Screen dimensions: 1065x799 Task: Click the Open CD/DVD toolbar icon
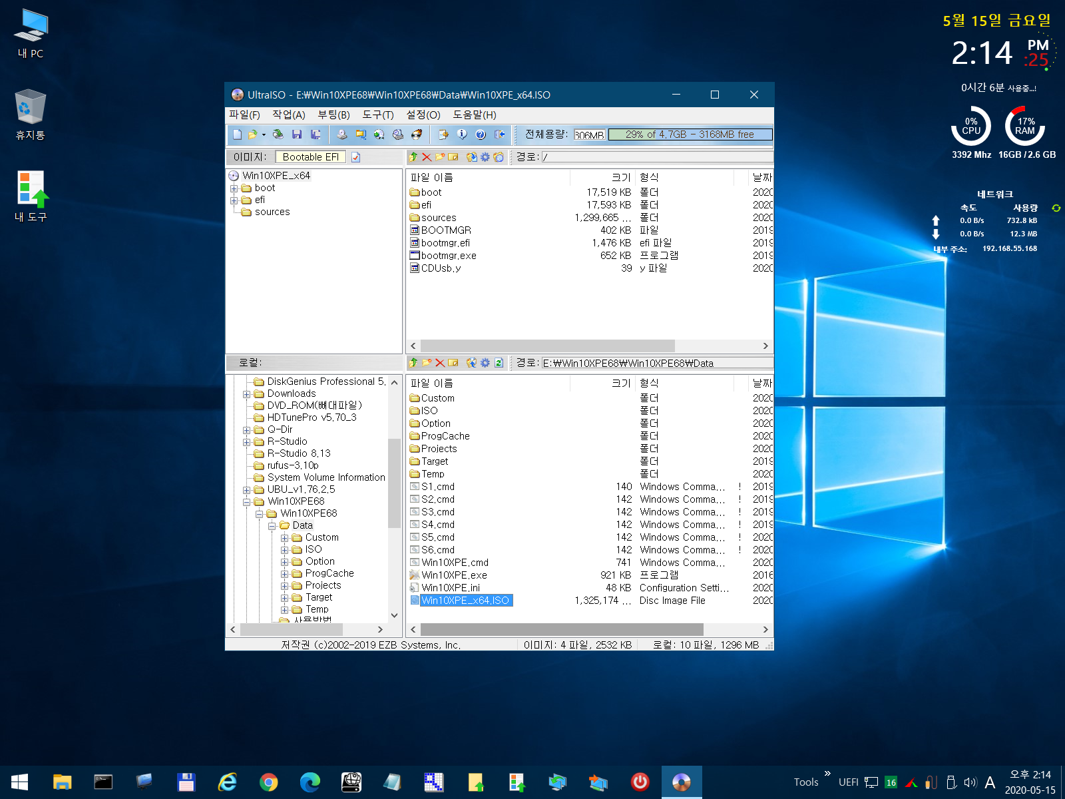(x=278, y=134)
